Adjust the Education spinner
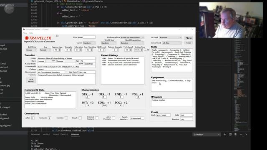 tap(78, 50)
